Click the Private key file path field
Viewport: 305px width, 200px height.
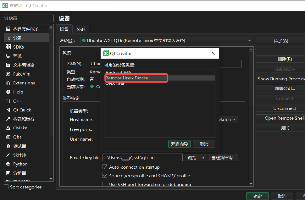pos(143,158)
